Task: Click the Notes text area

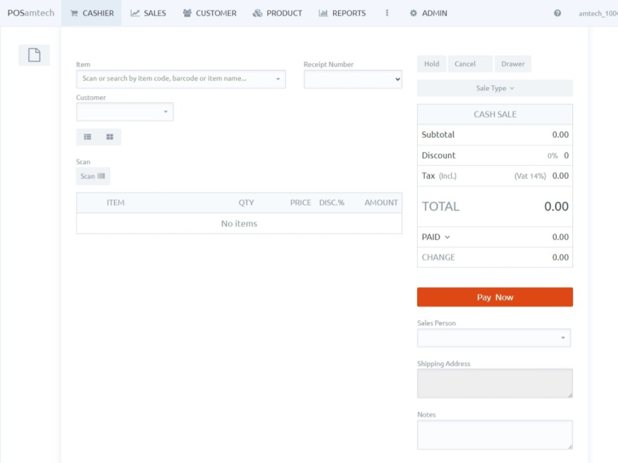Action: coord(495,435)
